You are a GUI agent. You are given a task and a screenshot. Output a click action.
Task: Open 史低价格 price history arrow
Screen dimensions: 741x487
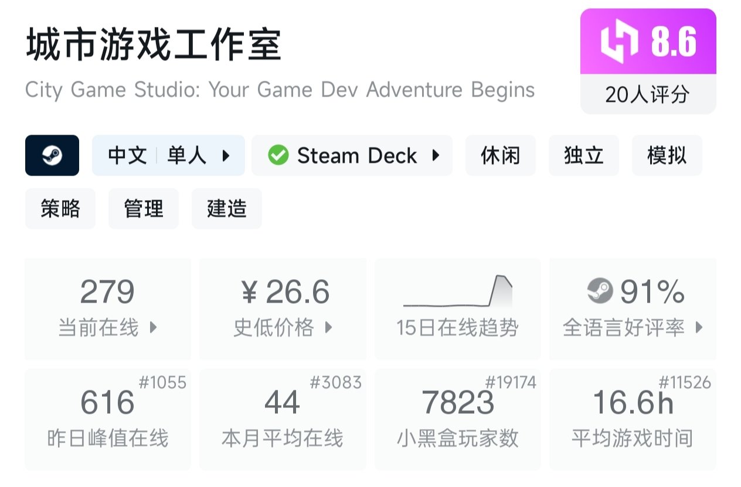[329, 327]
